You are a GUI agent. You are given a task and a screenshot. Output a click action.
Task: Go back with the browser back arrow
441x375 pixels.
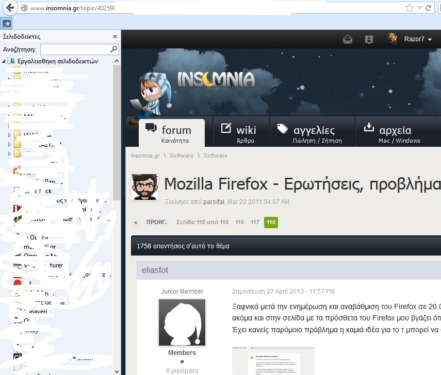10,8
